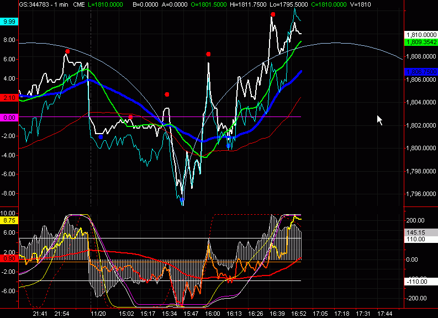Click the 10.00 label on lower left axis
The image size is (438, 318).
[x=8, y=213]
